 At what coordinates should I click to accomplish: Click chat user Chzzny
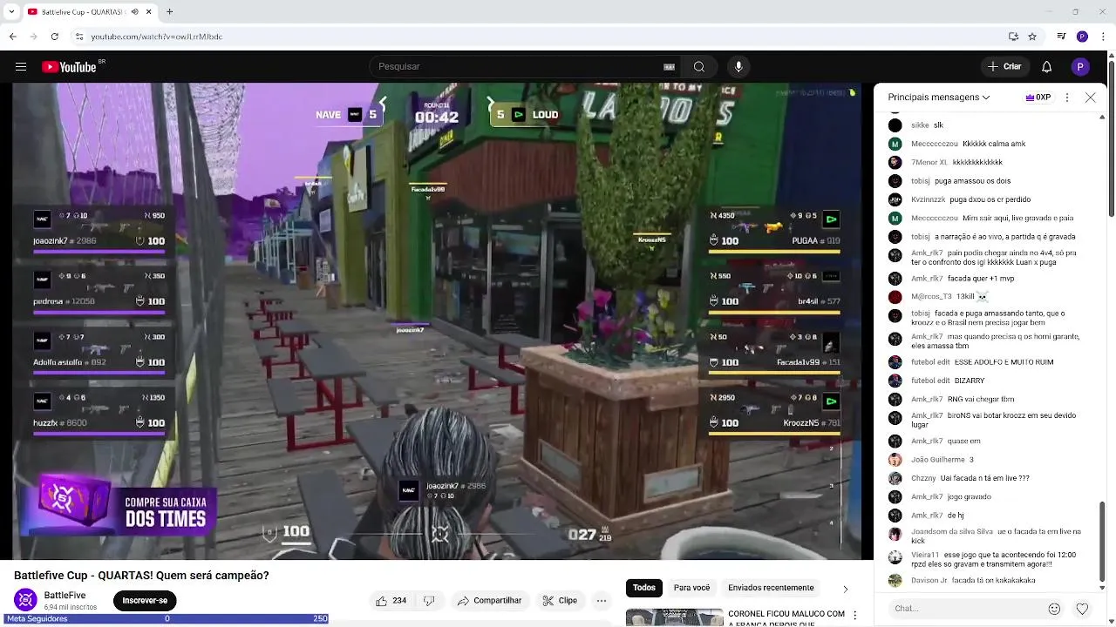pos(923,478)
